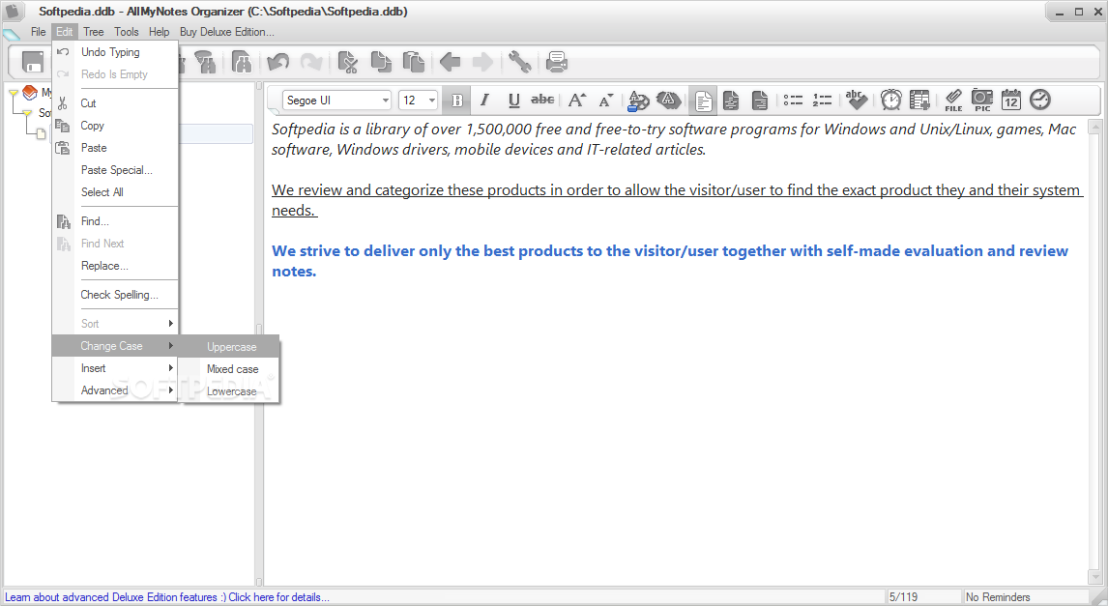1108x606 pixels.
Task: Click the Copy pages toolbar icon
Action: point(380,62)
